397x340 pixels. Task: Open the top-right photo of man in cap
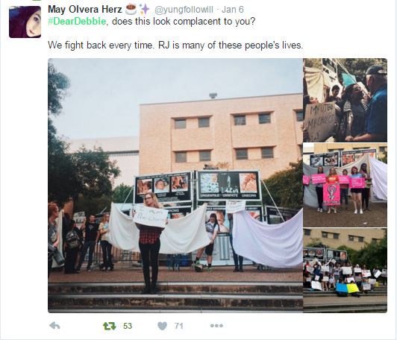click(x=345, y=100)
